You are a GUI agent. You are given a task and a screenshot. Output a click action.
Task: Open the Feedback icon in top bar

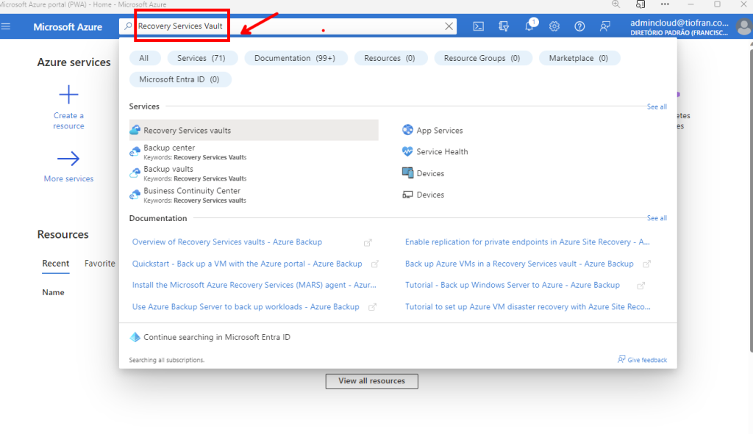tap(604, 26)
